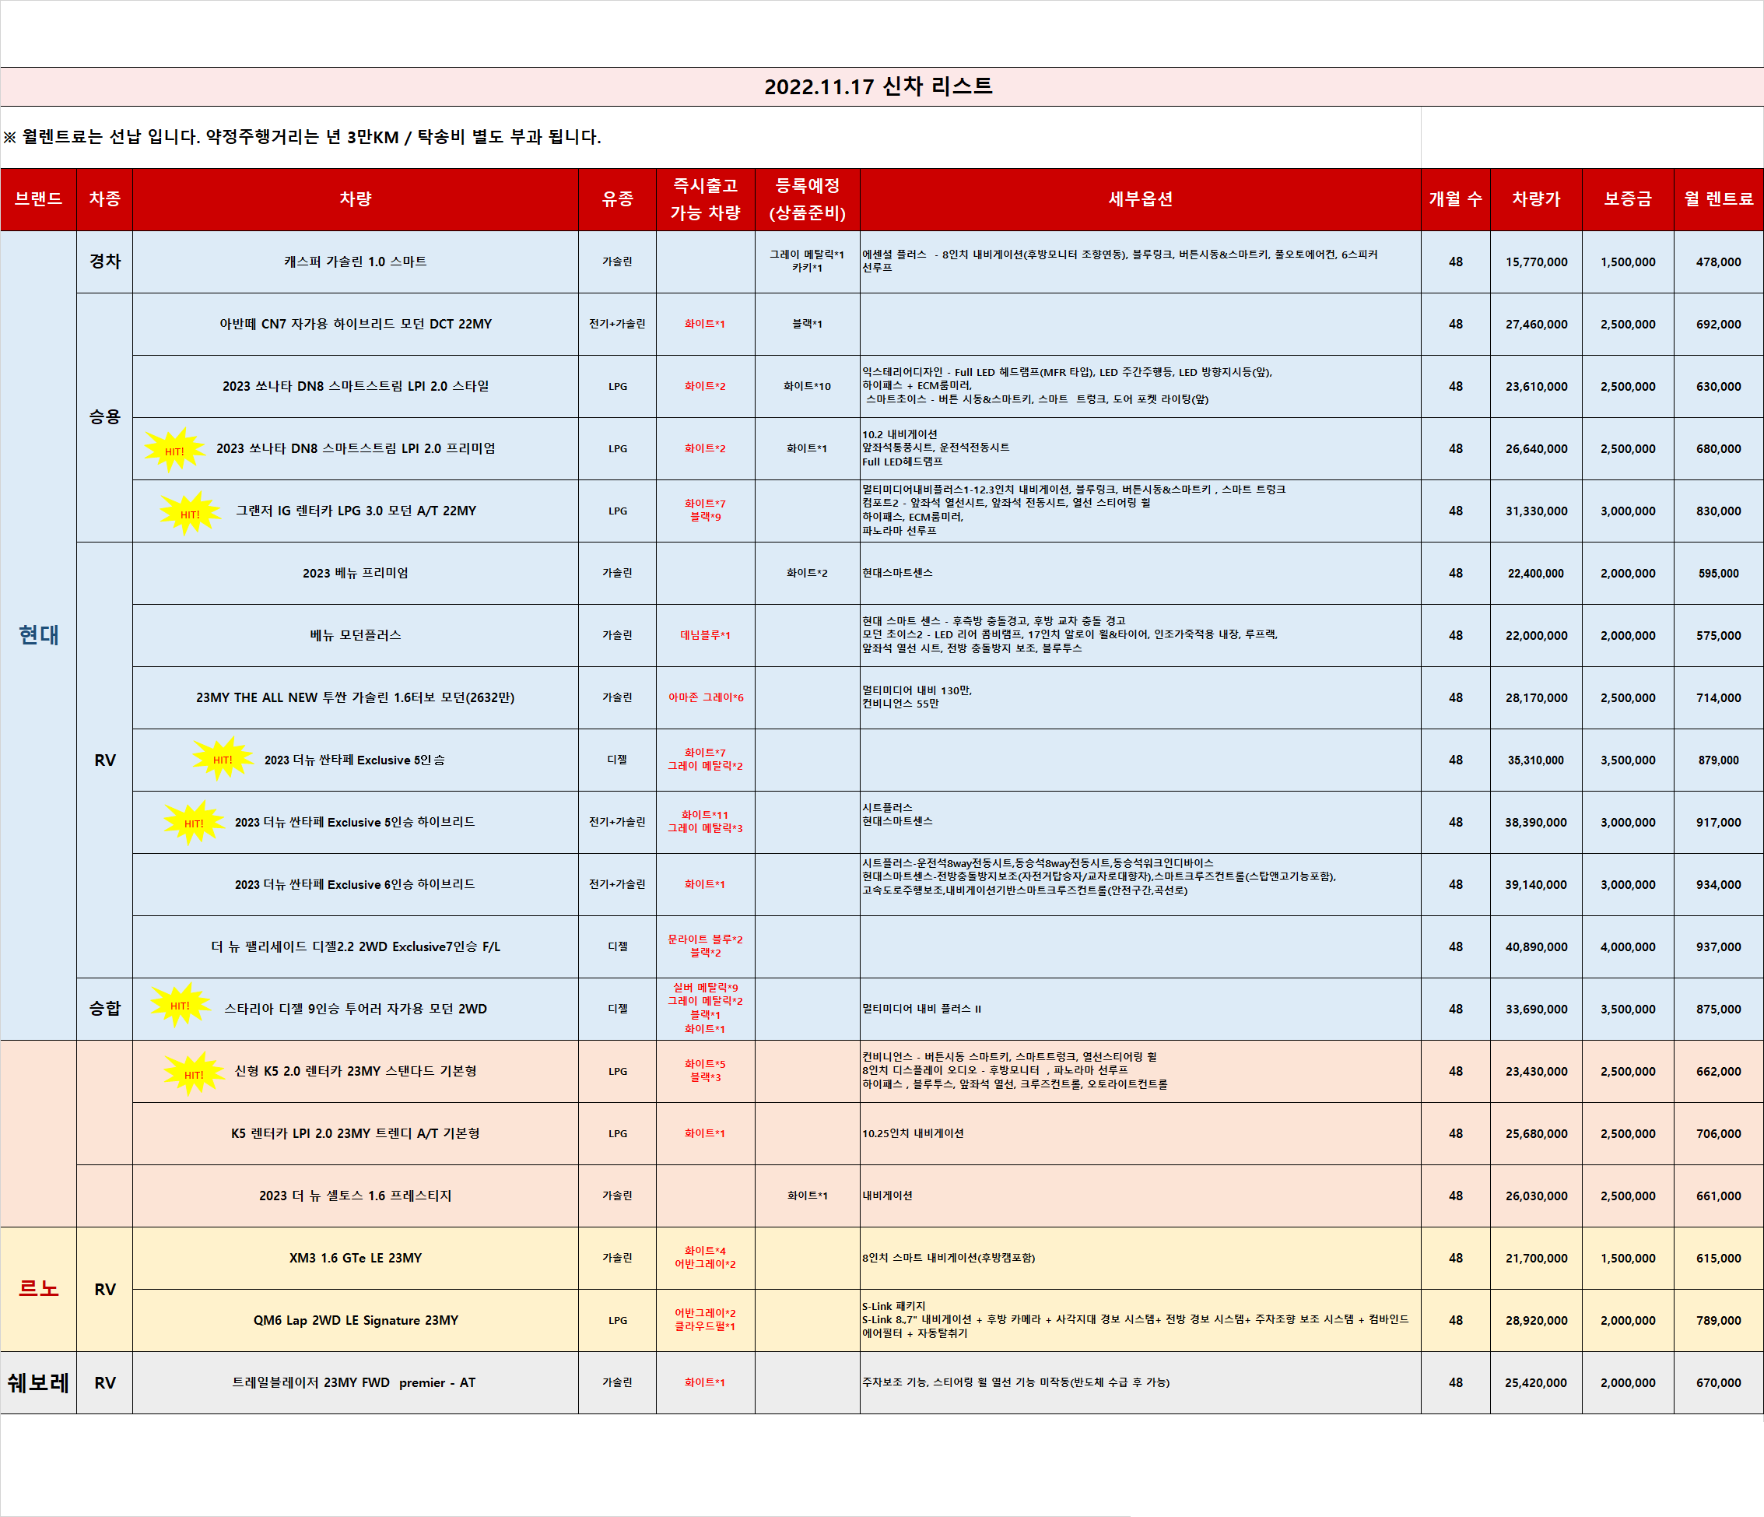Click the '더 뉴 팰리세이드 디젤2.2' cell
Image resolution: width=1764 pixels, height=1517 pixels.
(x=356, y=946)
